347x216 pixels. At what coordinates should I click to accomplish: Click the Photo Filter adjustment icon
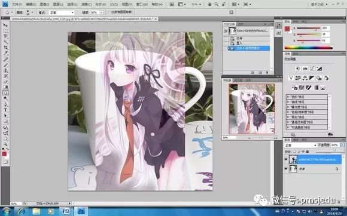[x=319, y=78]
